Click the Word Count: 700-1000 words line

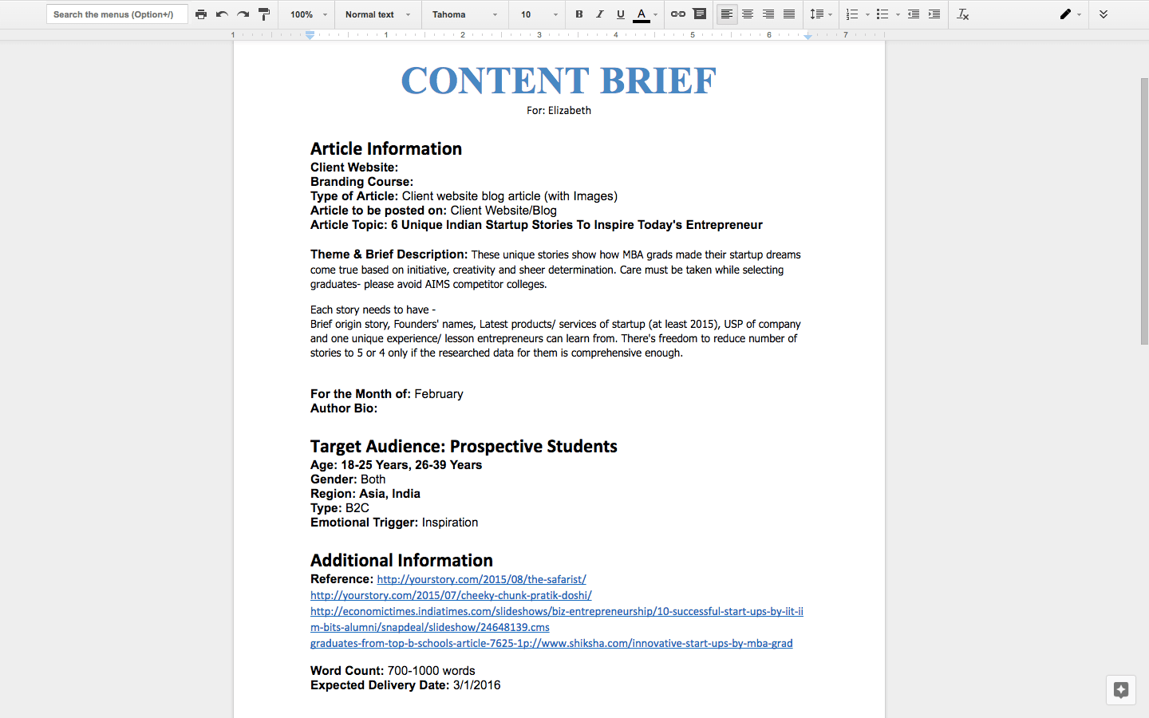(x=393, y=671)
